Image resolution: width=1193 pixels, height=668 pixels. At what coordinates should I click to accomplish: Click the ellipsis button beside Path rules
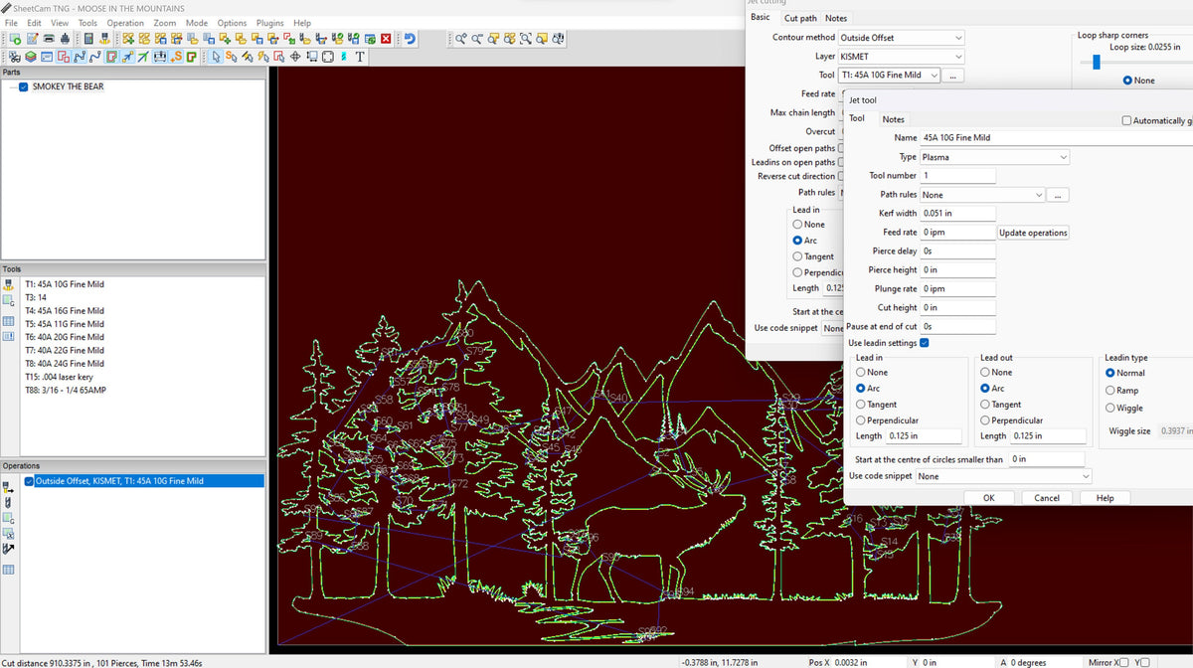(x=1058, y=195)
